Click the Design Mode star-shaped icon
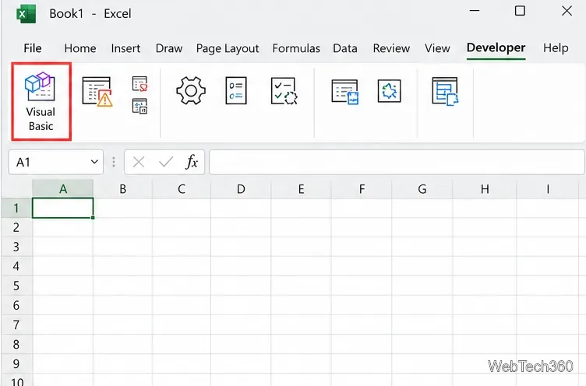 pos(390,91)
